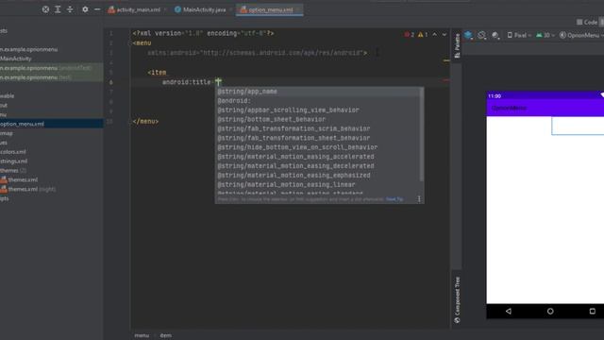Go to previous highlighted error arrow
The image size is (604, 340).
434,35
